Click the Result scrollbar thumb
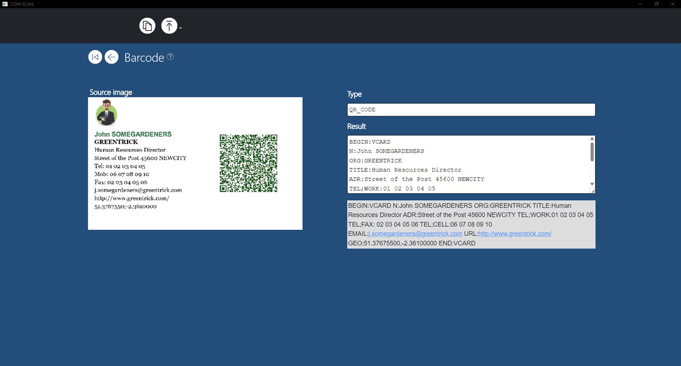The image size is (681, 366). pyautogui.click(x=592, y=152)
